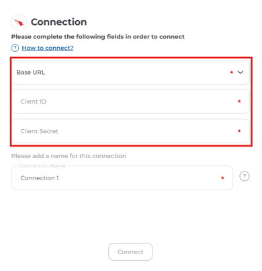Image resolution: width=262 pixels, height=271 pixels.
Task: Click 'Please add a name for this connection' text
Action: click(69, 156)
